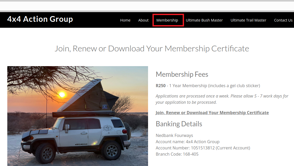Viewport: 294px width, 166px height.
Task: Click the sunset photo of the white 4x4
Action: (x=78, y=116)
